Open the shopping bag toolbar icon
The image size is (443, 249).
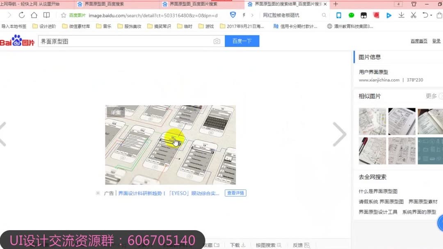440,15
